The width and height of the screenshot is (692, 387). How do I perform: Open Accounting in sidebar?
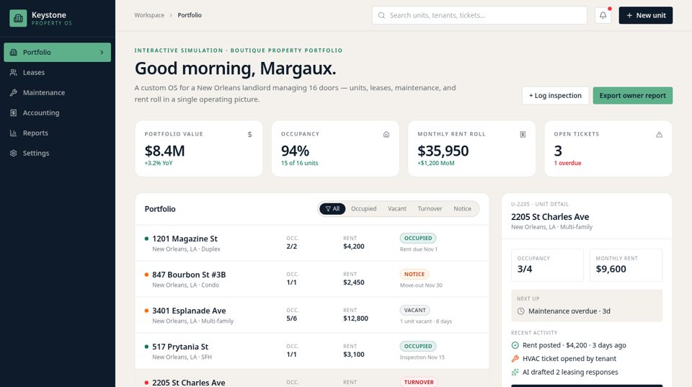(x=58, y=112)
